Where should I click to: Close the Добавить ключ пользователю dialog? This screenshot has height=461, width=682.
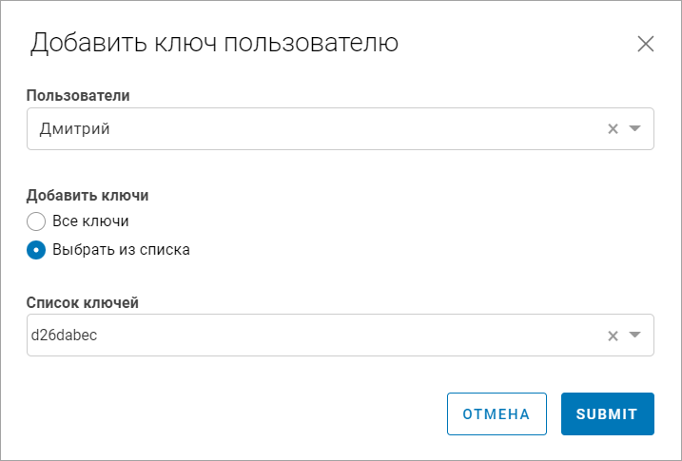[x=646, y=44]
